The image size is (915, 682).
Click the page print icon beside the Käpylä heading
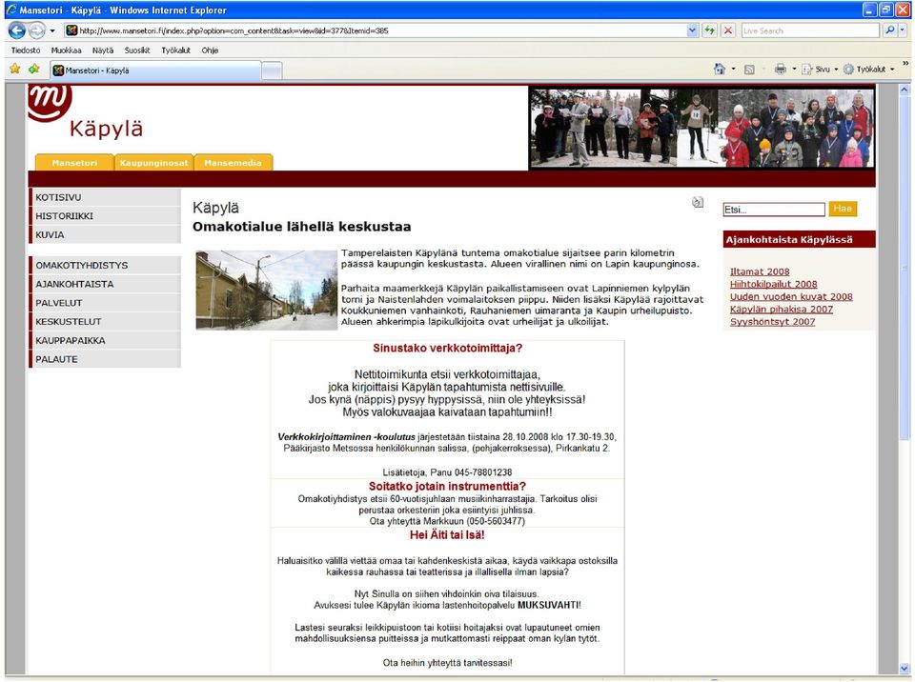click(x=698, y=203)
